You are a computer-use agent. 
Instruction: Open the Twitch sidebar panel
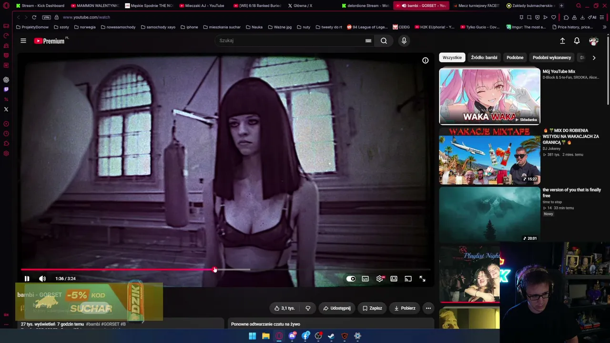coord(6,90)
